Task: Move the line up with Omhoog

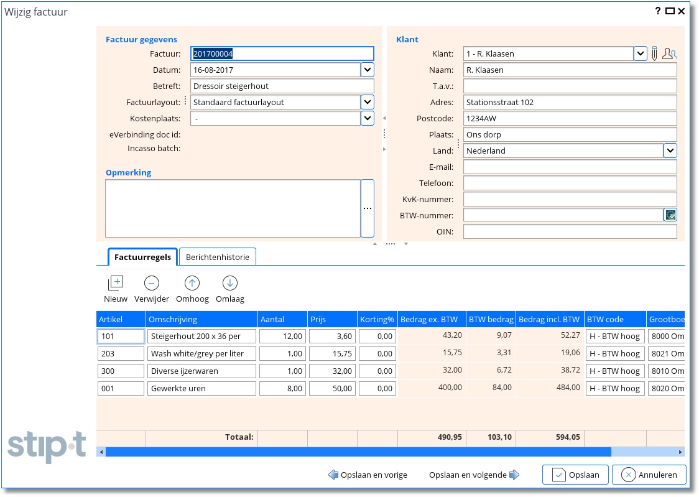Action: click(192, 284)
